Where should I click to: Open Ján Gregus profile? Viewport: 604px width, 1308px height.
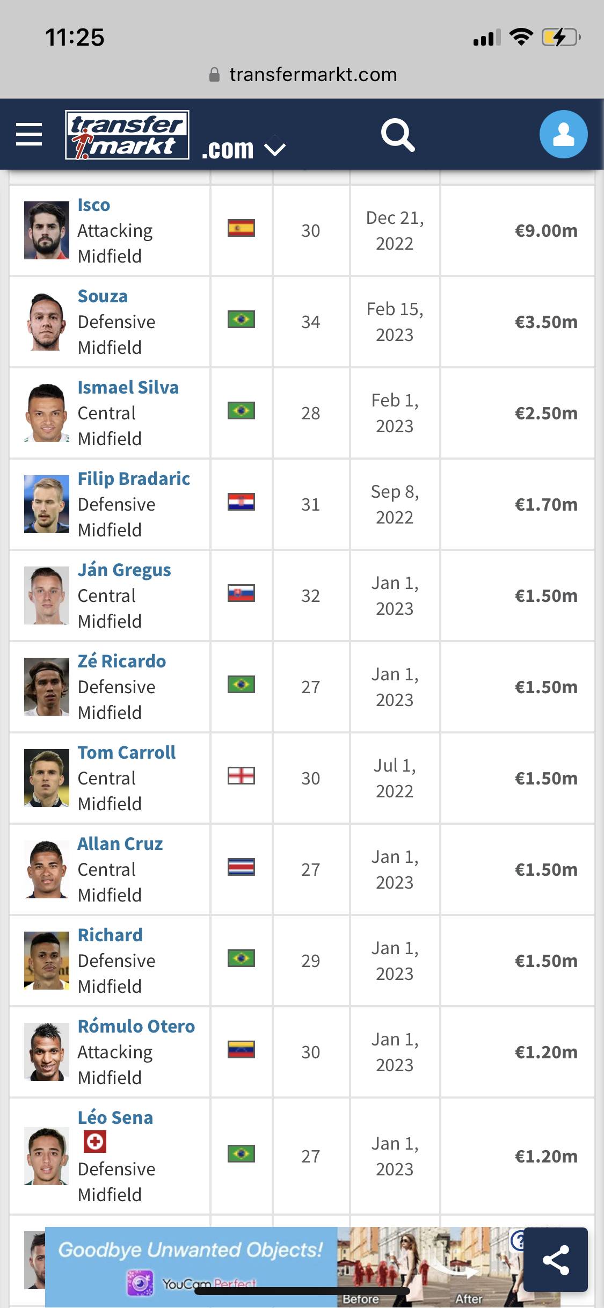[125, 570]
